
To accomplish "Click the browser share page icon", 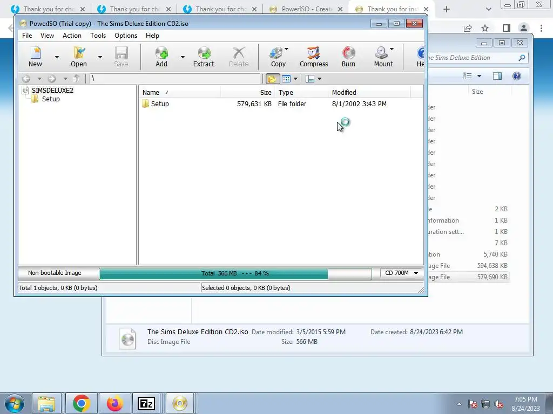I will (x=468, y=28).
